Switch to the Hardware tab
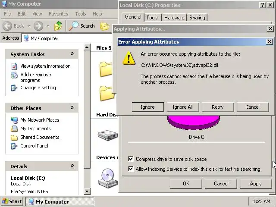This screenshot has width=276, height=207. point(174,18)
